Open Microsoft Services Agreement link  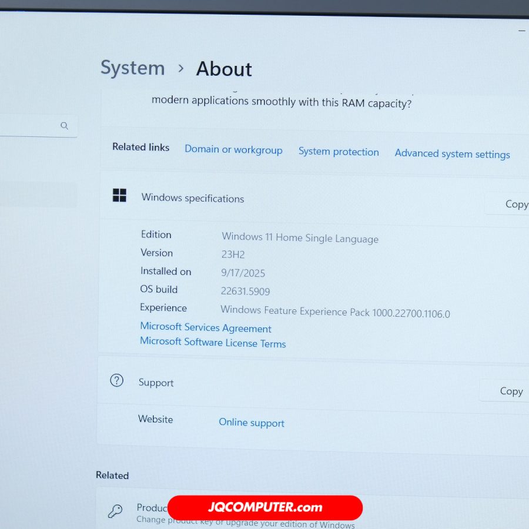[x=206, y=327]
